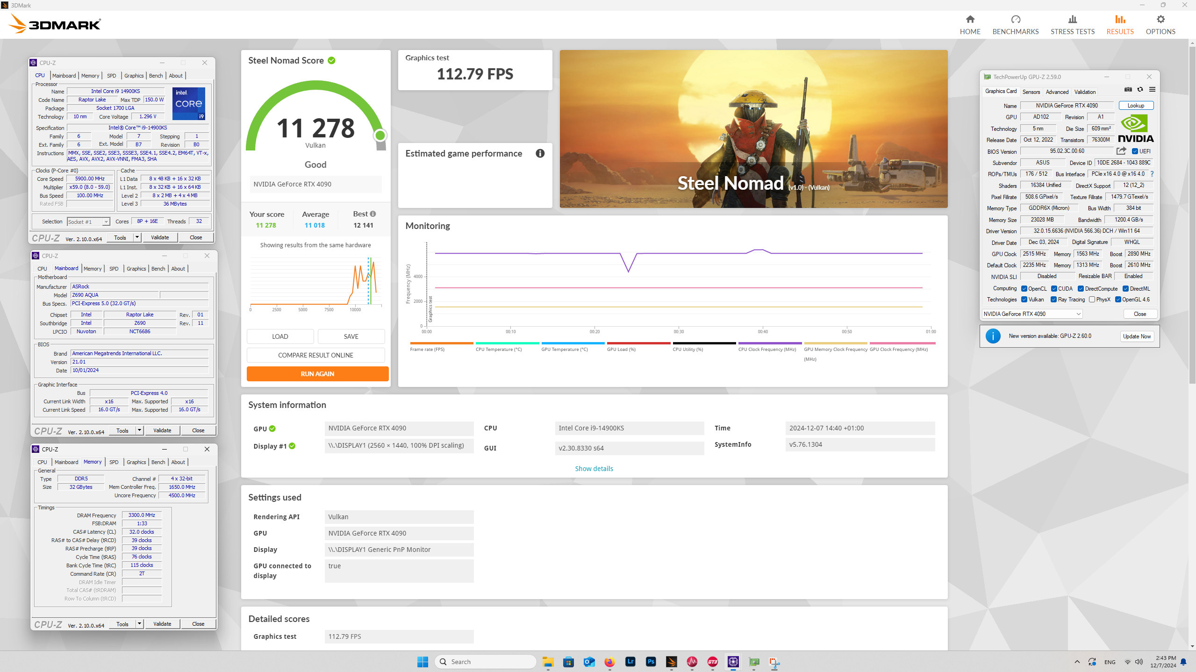The height and width of the screenshot is (672, 1196).
Task: Click the green check beside Steel Nomad Score
Action: click(331, 60)
